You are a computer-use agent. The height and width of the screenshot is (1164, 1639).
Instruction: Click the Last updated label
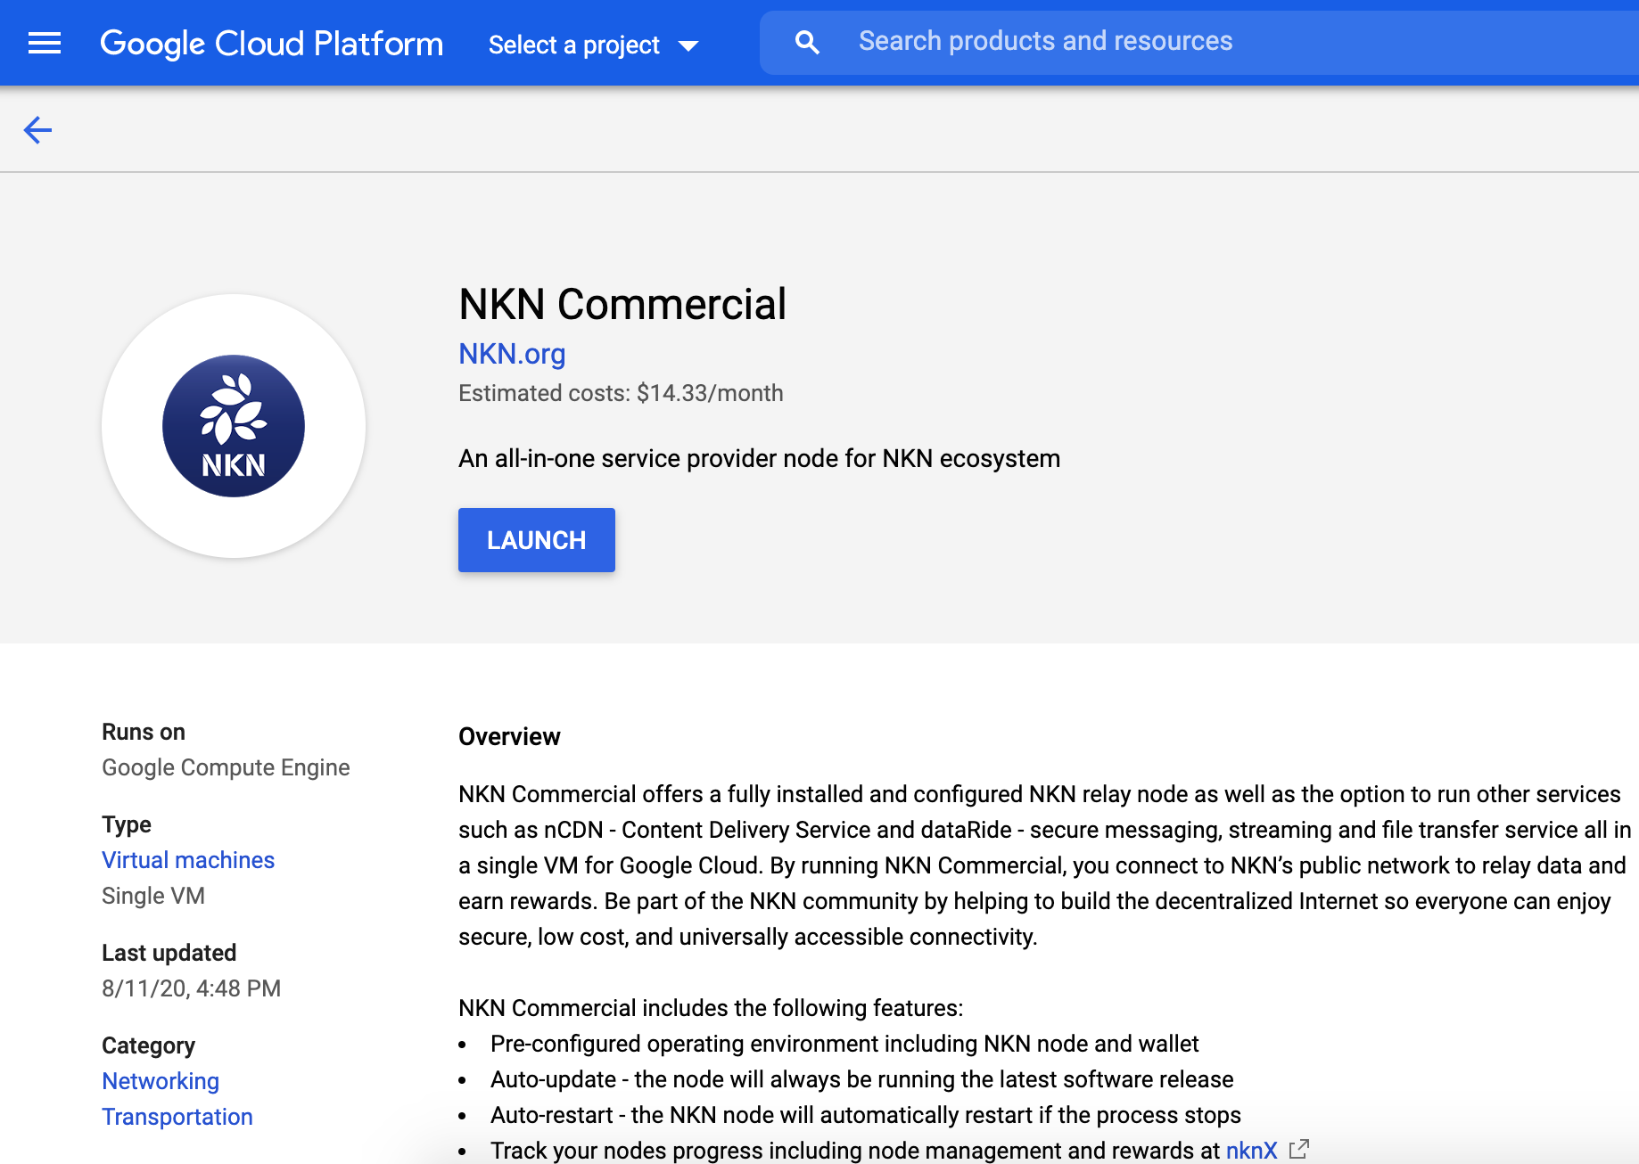click(169, 953)
